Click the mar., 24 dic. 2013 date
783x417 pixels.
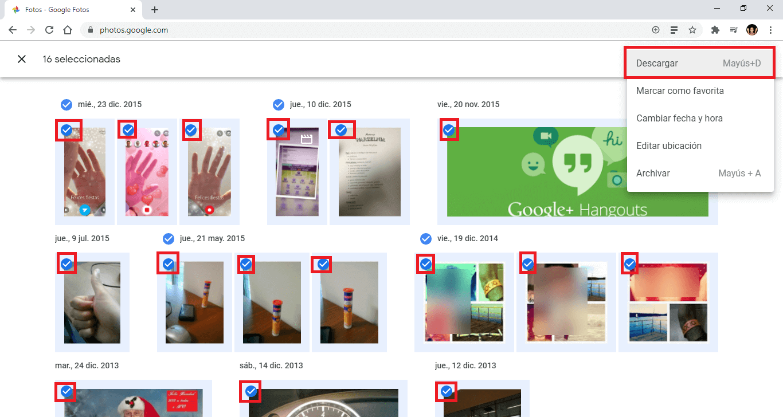[x=87, y=365]
